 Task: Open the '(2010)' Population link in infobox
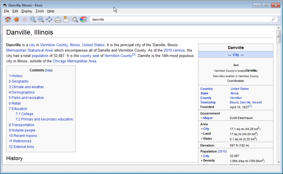222,151
